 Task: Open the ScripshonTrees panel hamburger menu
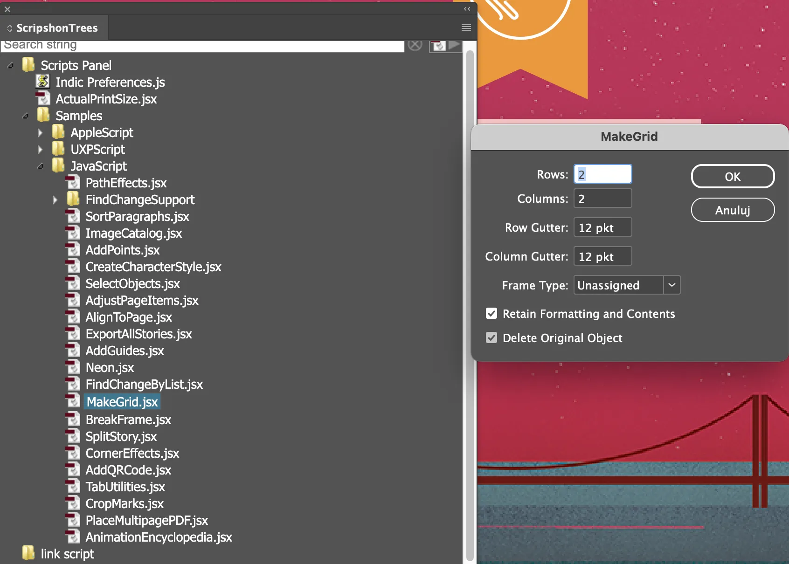(x=466, y=28)
